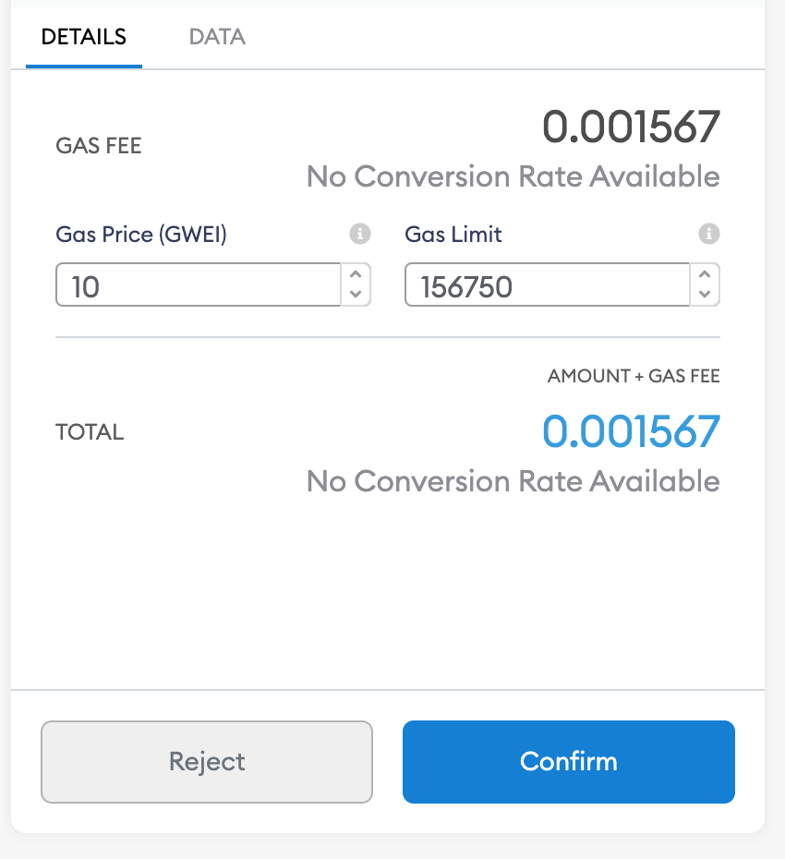The width and height of the screenshot is (785, 859).
Task: Decrease Gas Limit with down arrow
Action: (705, 295)
